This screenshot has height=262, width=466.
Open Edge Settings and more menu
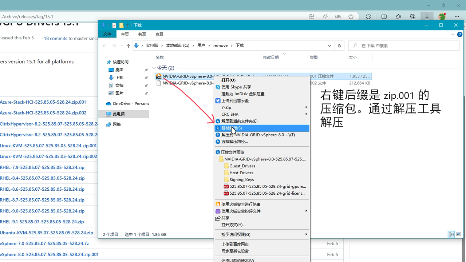click(x=457, y=17)
